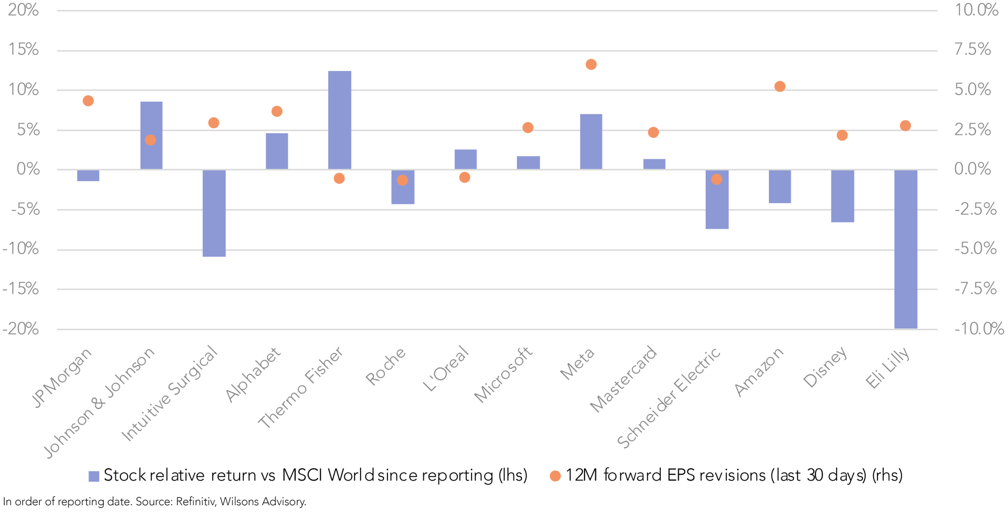Image resolution: width=1008 pixels, height=522 pixels.
Task: Click the Mastercard axis label
Action: click(x=623, y=379)
